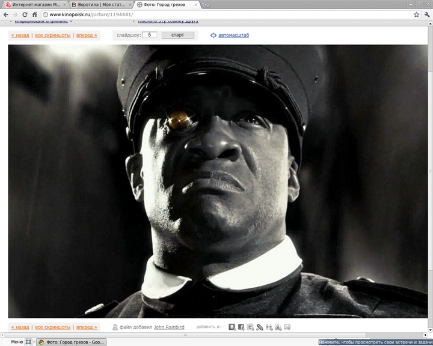Image resolution: width=433 pixels, height=346 pixels.
Task: Click the browser forward arrow
Action: pyautogui.click(x=15, y=14)
